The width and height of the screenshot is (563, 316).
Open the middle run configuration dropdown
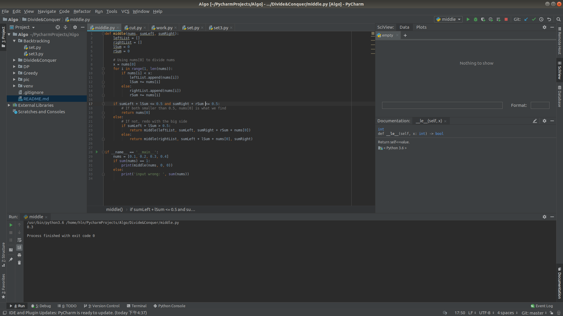click(448, 19)
